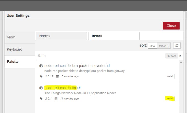
Task: Select the Palette settings section
Action: pyautogui.click(x=20, y=62)
